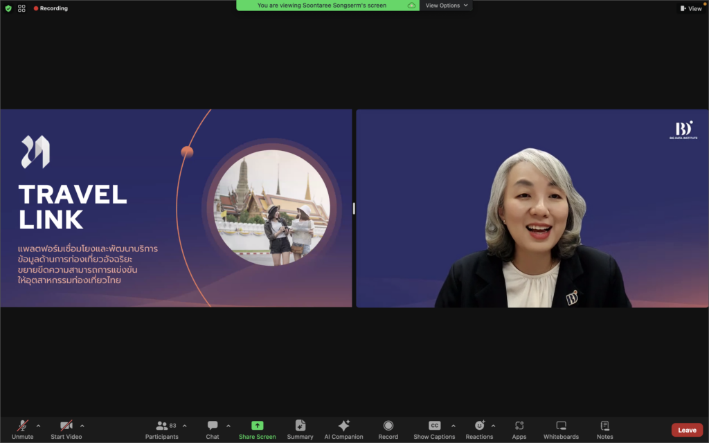Click divider handle between shared screen and video
Viewport: 709px width, 443px height.
click(x=354, y=208)
